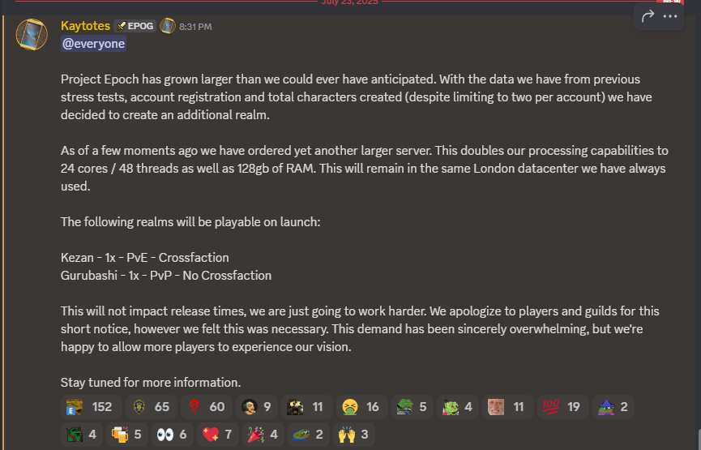
Task: Open the three-dots more options menu
Action: (x=669, y=16)
